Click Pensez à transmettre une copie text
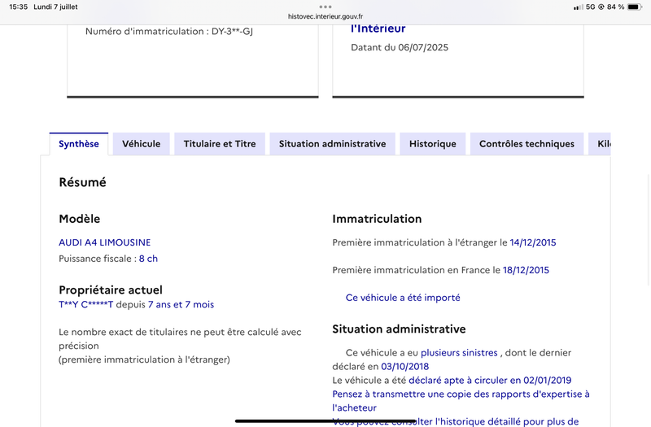651x427 pixels. click(x=461, y=401)
